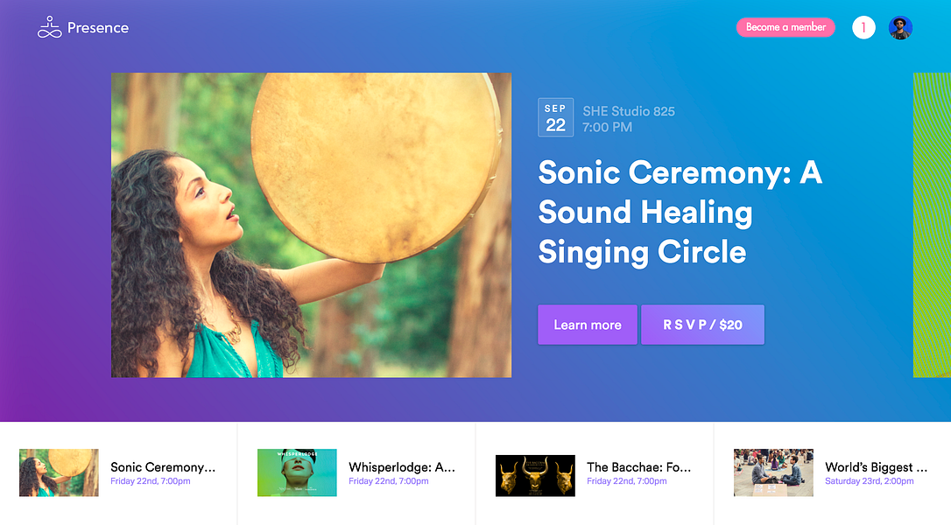Select the World's Biggest event thumbnail
Screen dimensions: 951x525
click(773, 472)
